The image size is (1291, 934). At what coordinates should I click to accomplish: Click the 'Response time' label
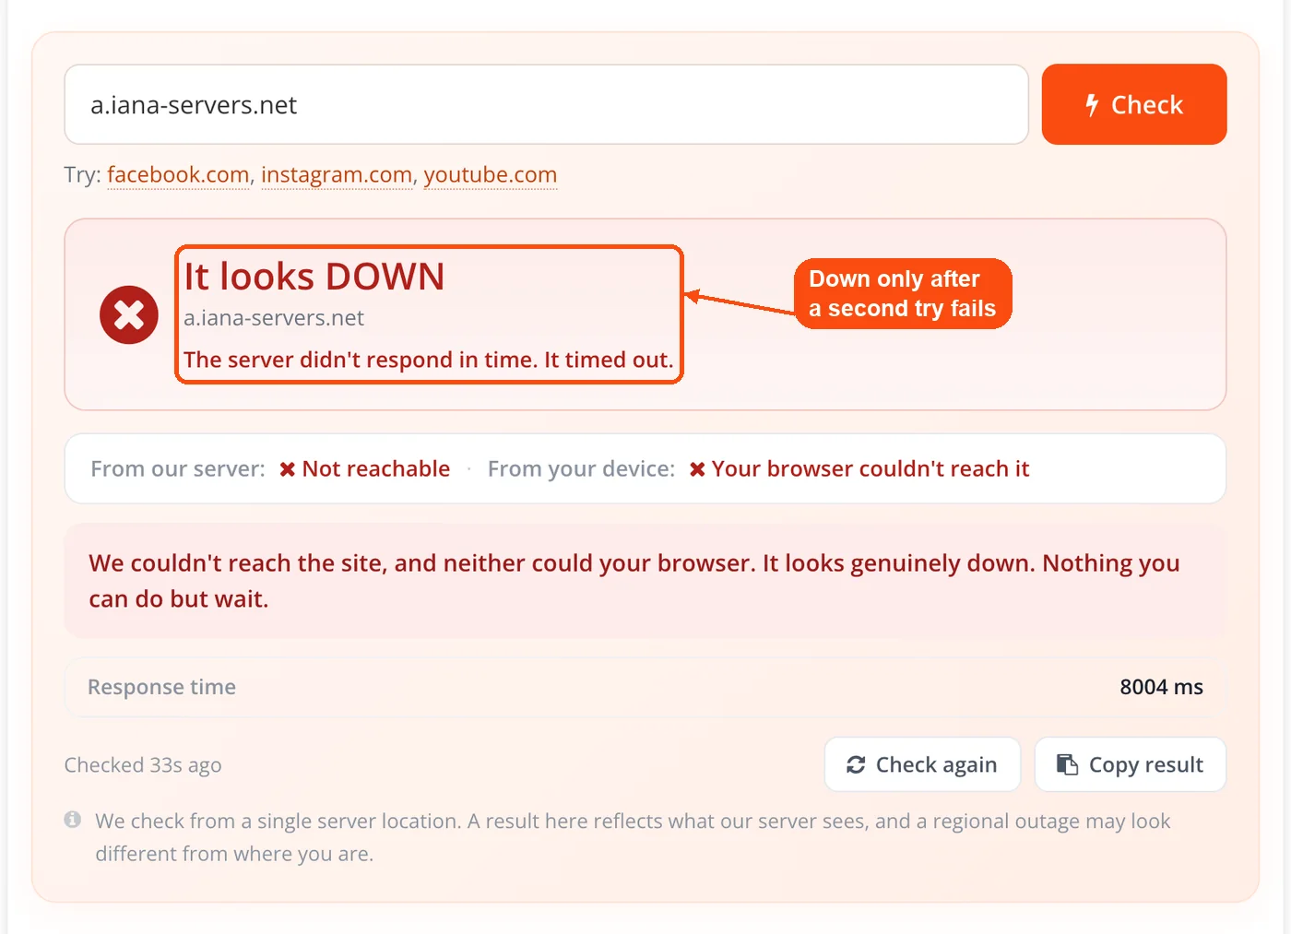pos(161,687)
